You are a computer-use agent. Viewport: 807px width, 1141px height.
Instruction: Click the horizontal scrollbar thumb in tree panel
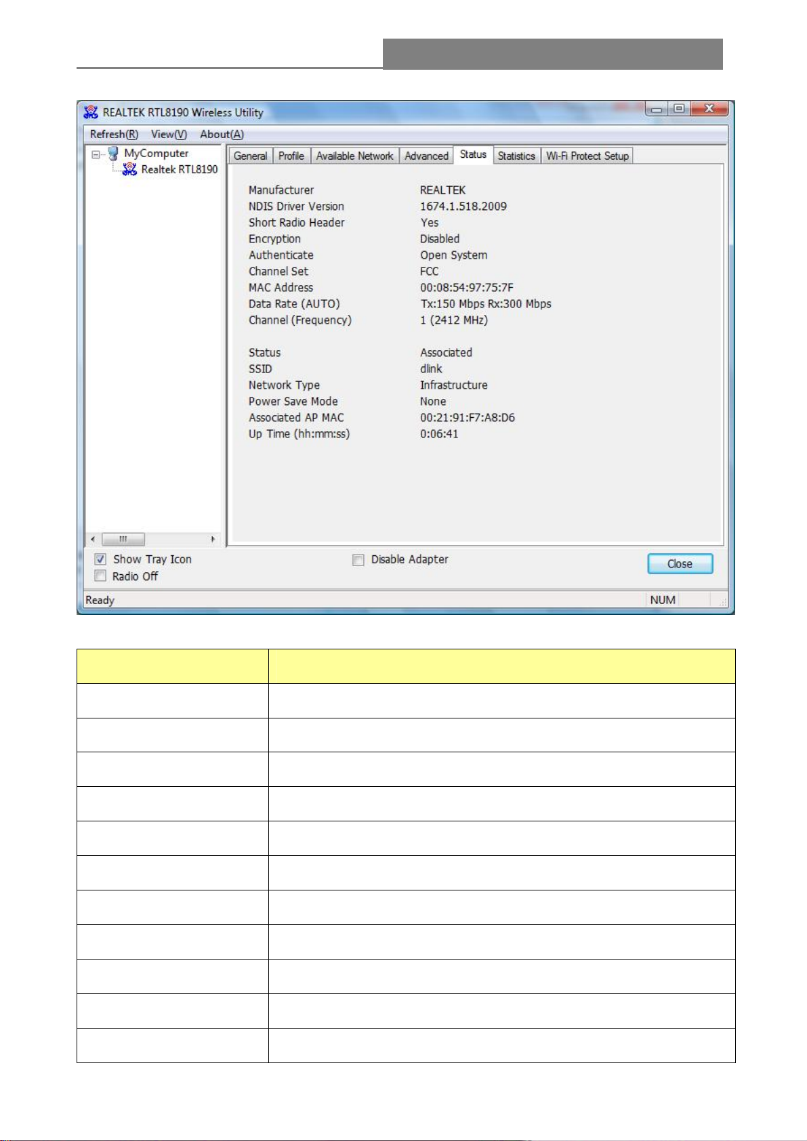[123, 540]
